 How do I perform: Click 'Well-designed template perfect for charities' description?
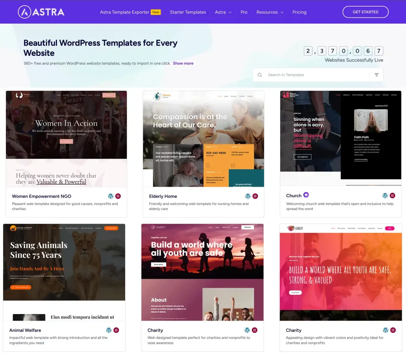pyautogui.click(x=199, y=340)
